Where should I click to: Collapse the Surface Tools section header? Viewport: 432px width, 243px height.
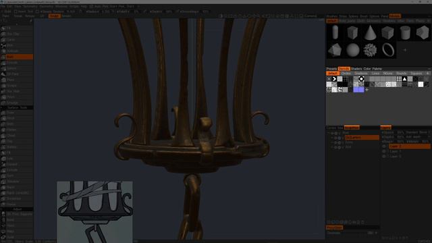[x=17, y=108]
